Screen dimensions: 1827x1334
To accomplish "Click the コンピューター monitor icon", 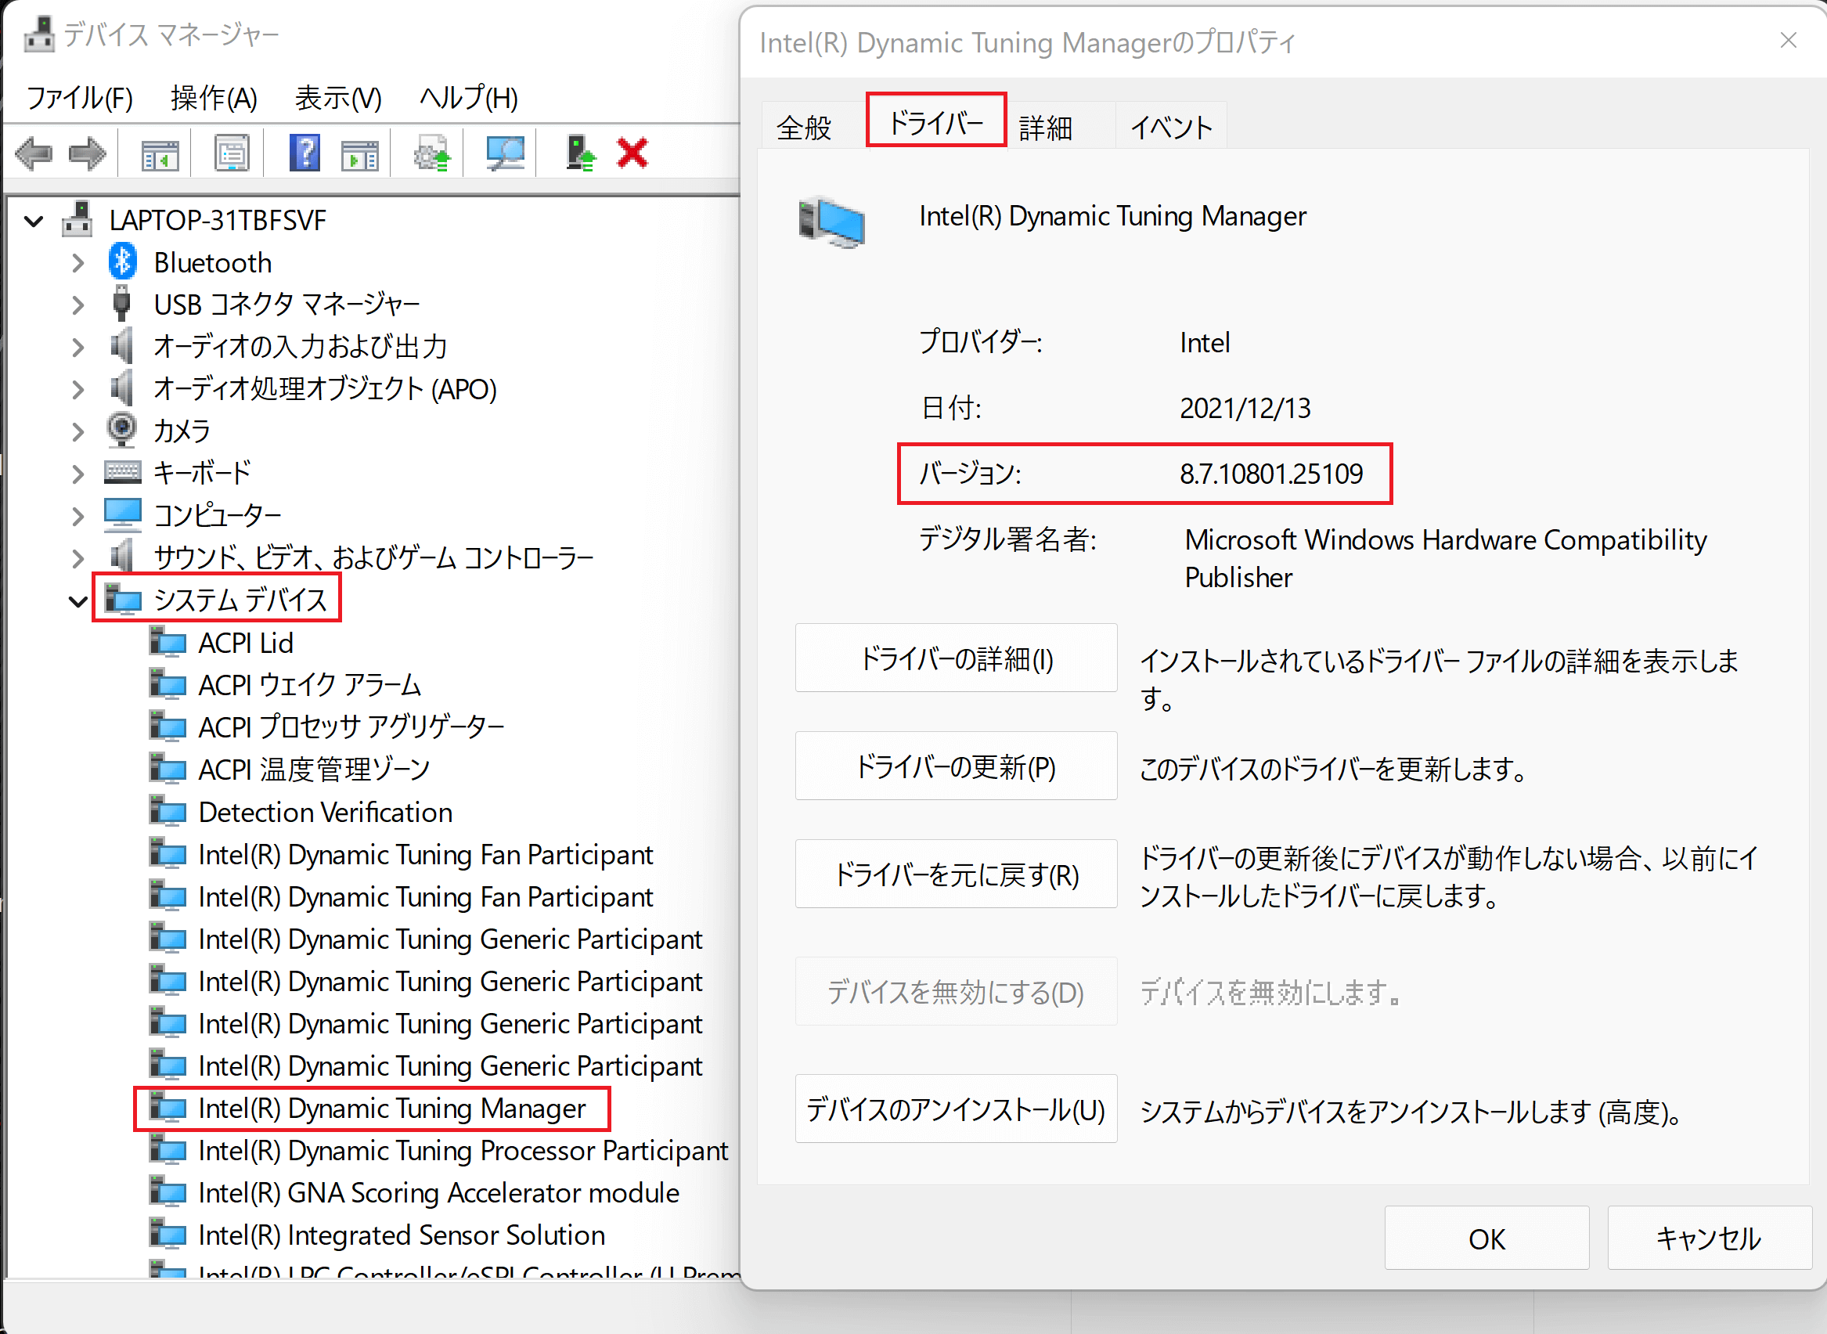I will click(123, 514).
